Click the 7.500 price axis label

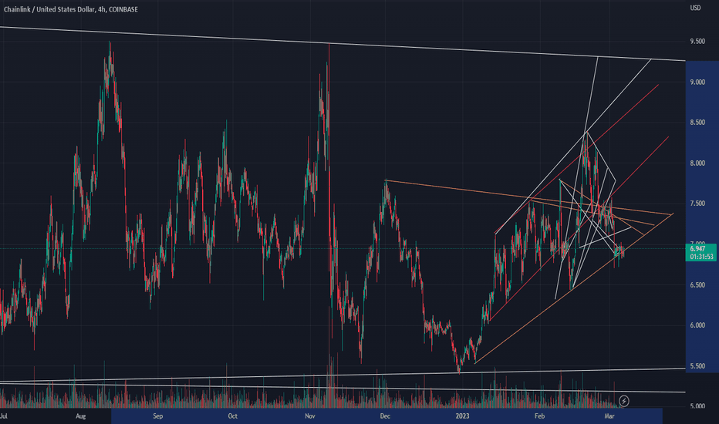point(697,204)
